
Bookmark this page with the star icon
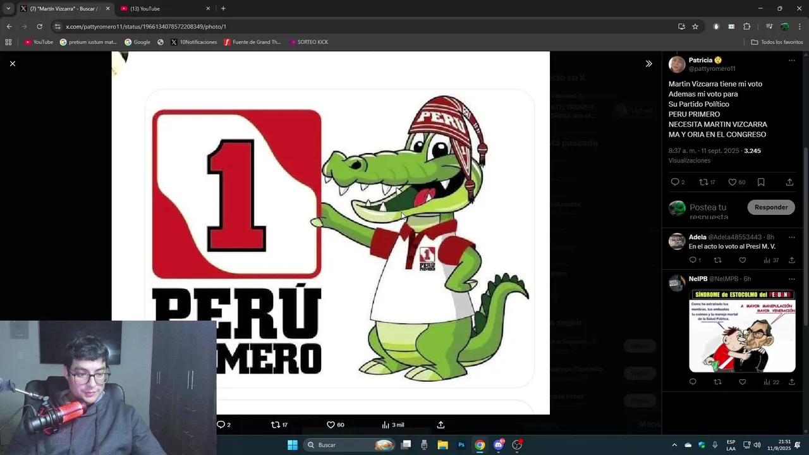click(695, 27)
